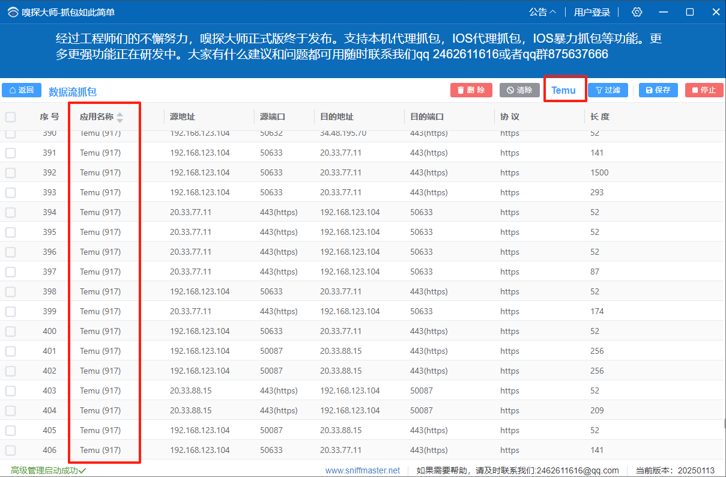Click the 目的端口 column header
This screenshot has height=477, width=726.
427,117
